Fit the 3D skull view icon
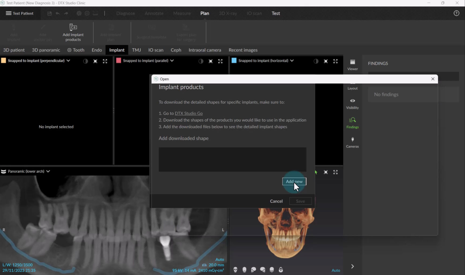The width and height of the screenshot is (465, 275). click(x=326, y=172)
